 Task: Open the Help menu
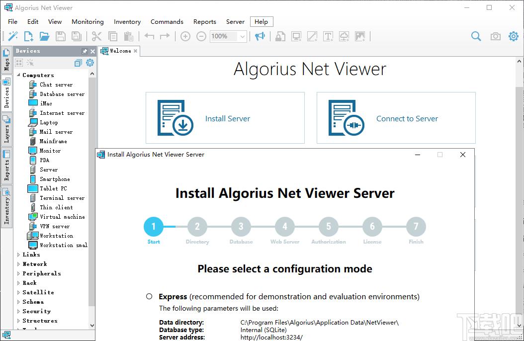(x=262, y=22)
